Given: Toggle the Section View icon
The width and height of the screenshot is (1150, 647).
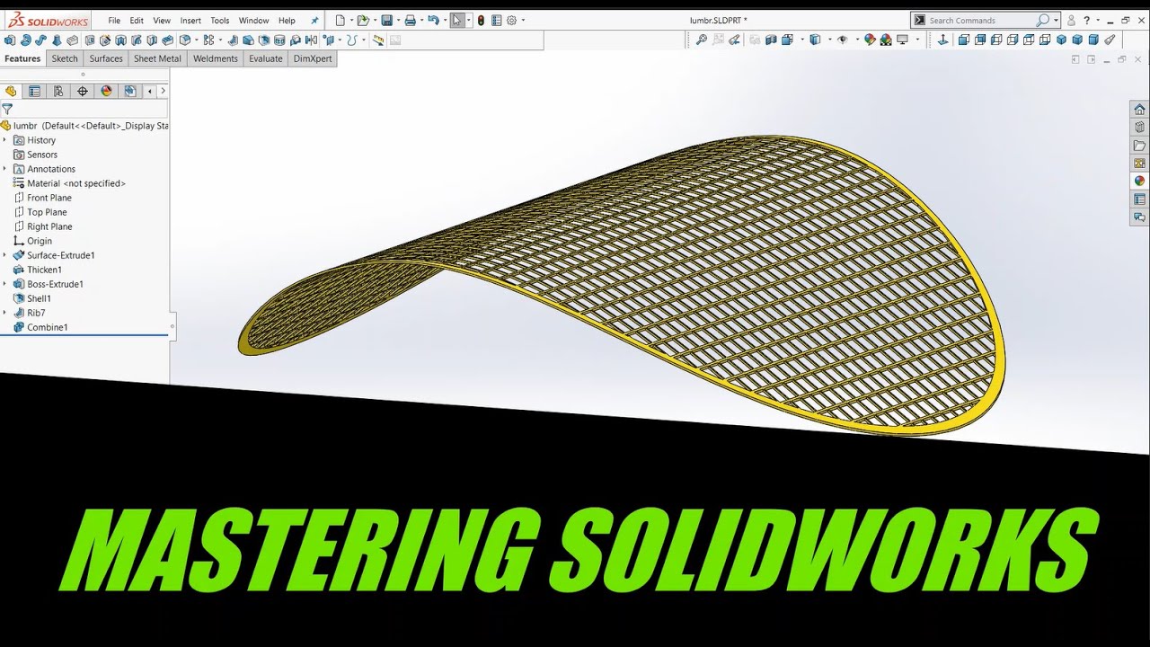Looking at the screenshot, I should (x=771, y=40).
